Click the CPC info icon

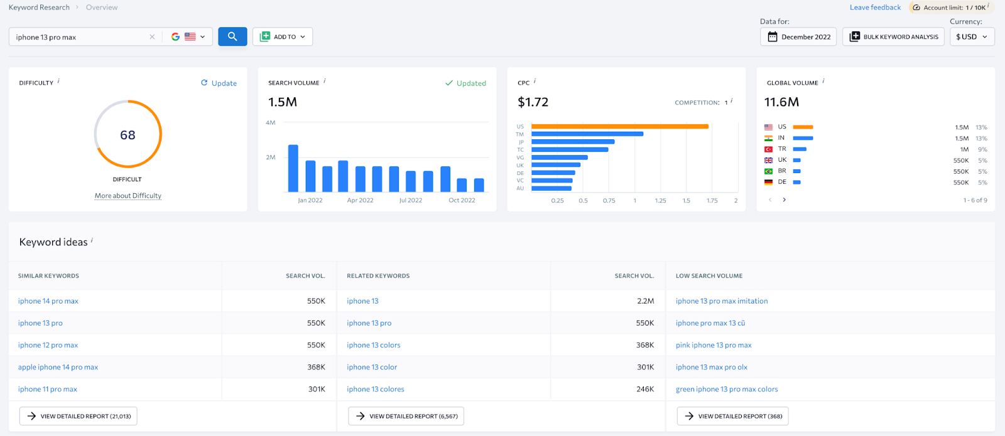click(535, 81)
